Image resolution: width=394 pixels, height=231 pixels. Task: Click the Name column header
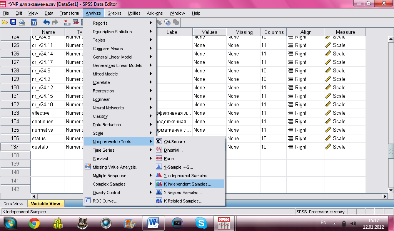(48, 32)
